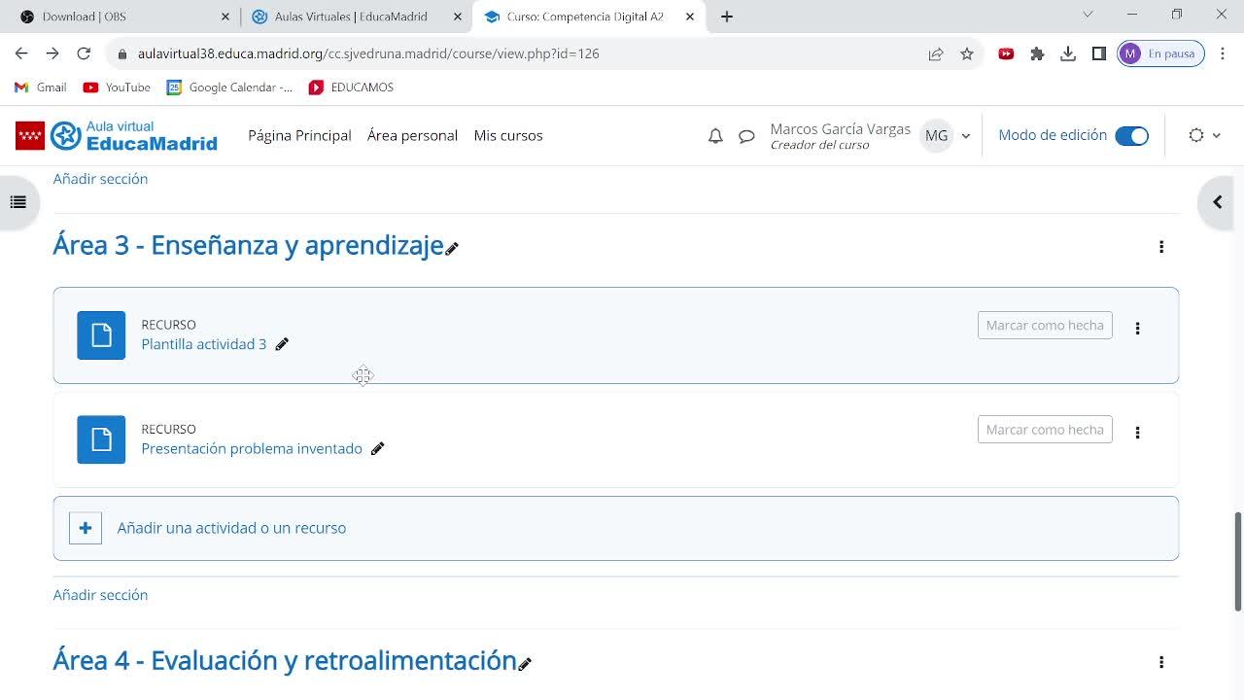Mark Plantilla actividad 3 as done

point(1045,326)
